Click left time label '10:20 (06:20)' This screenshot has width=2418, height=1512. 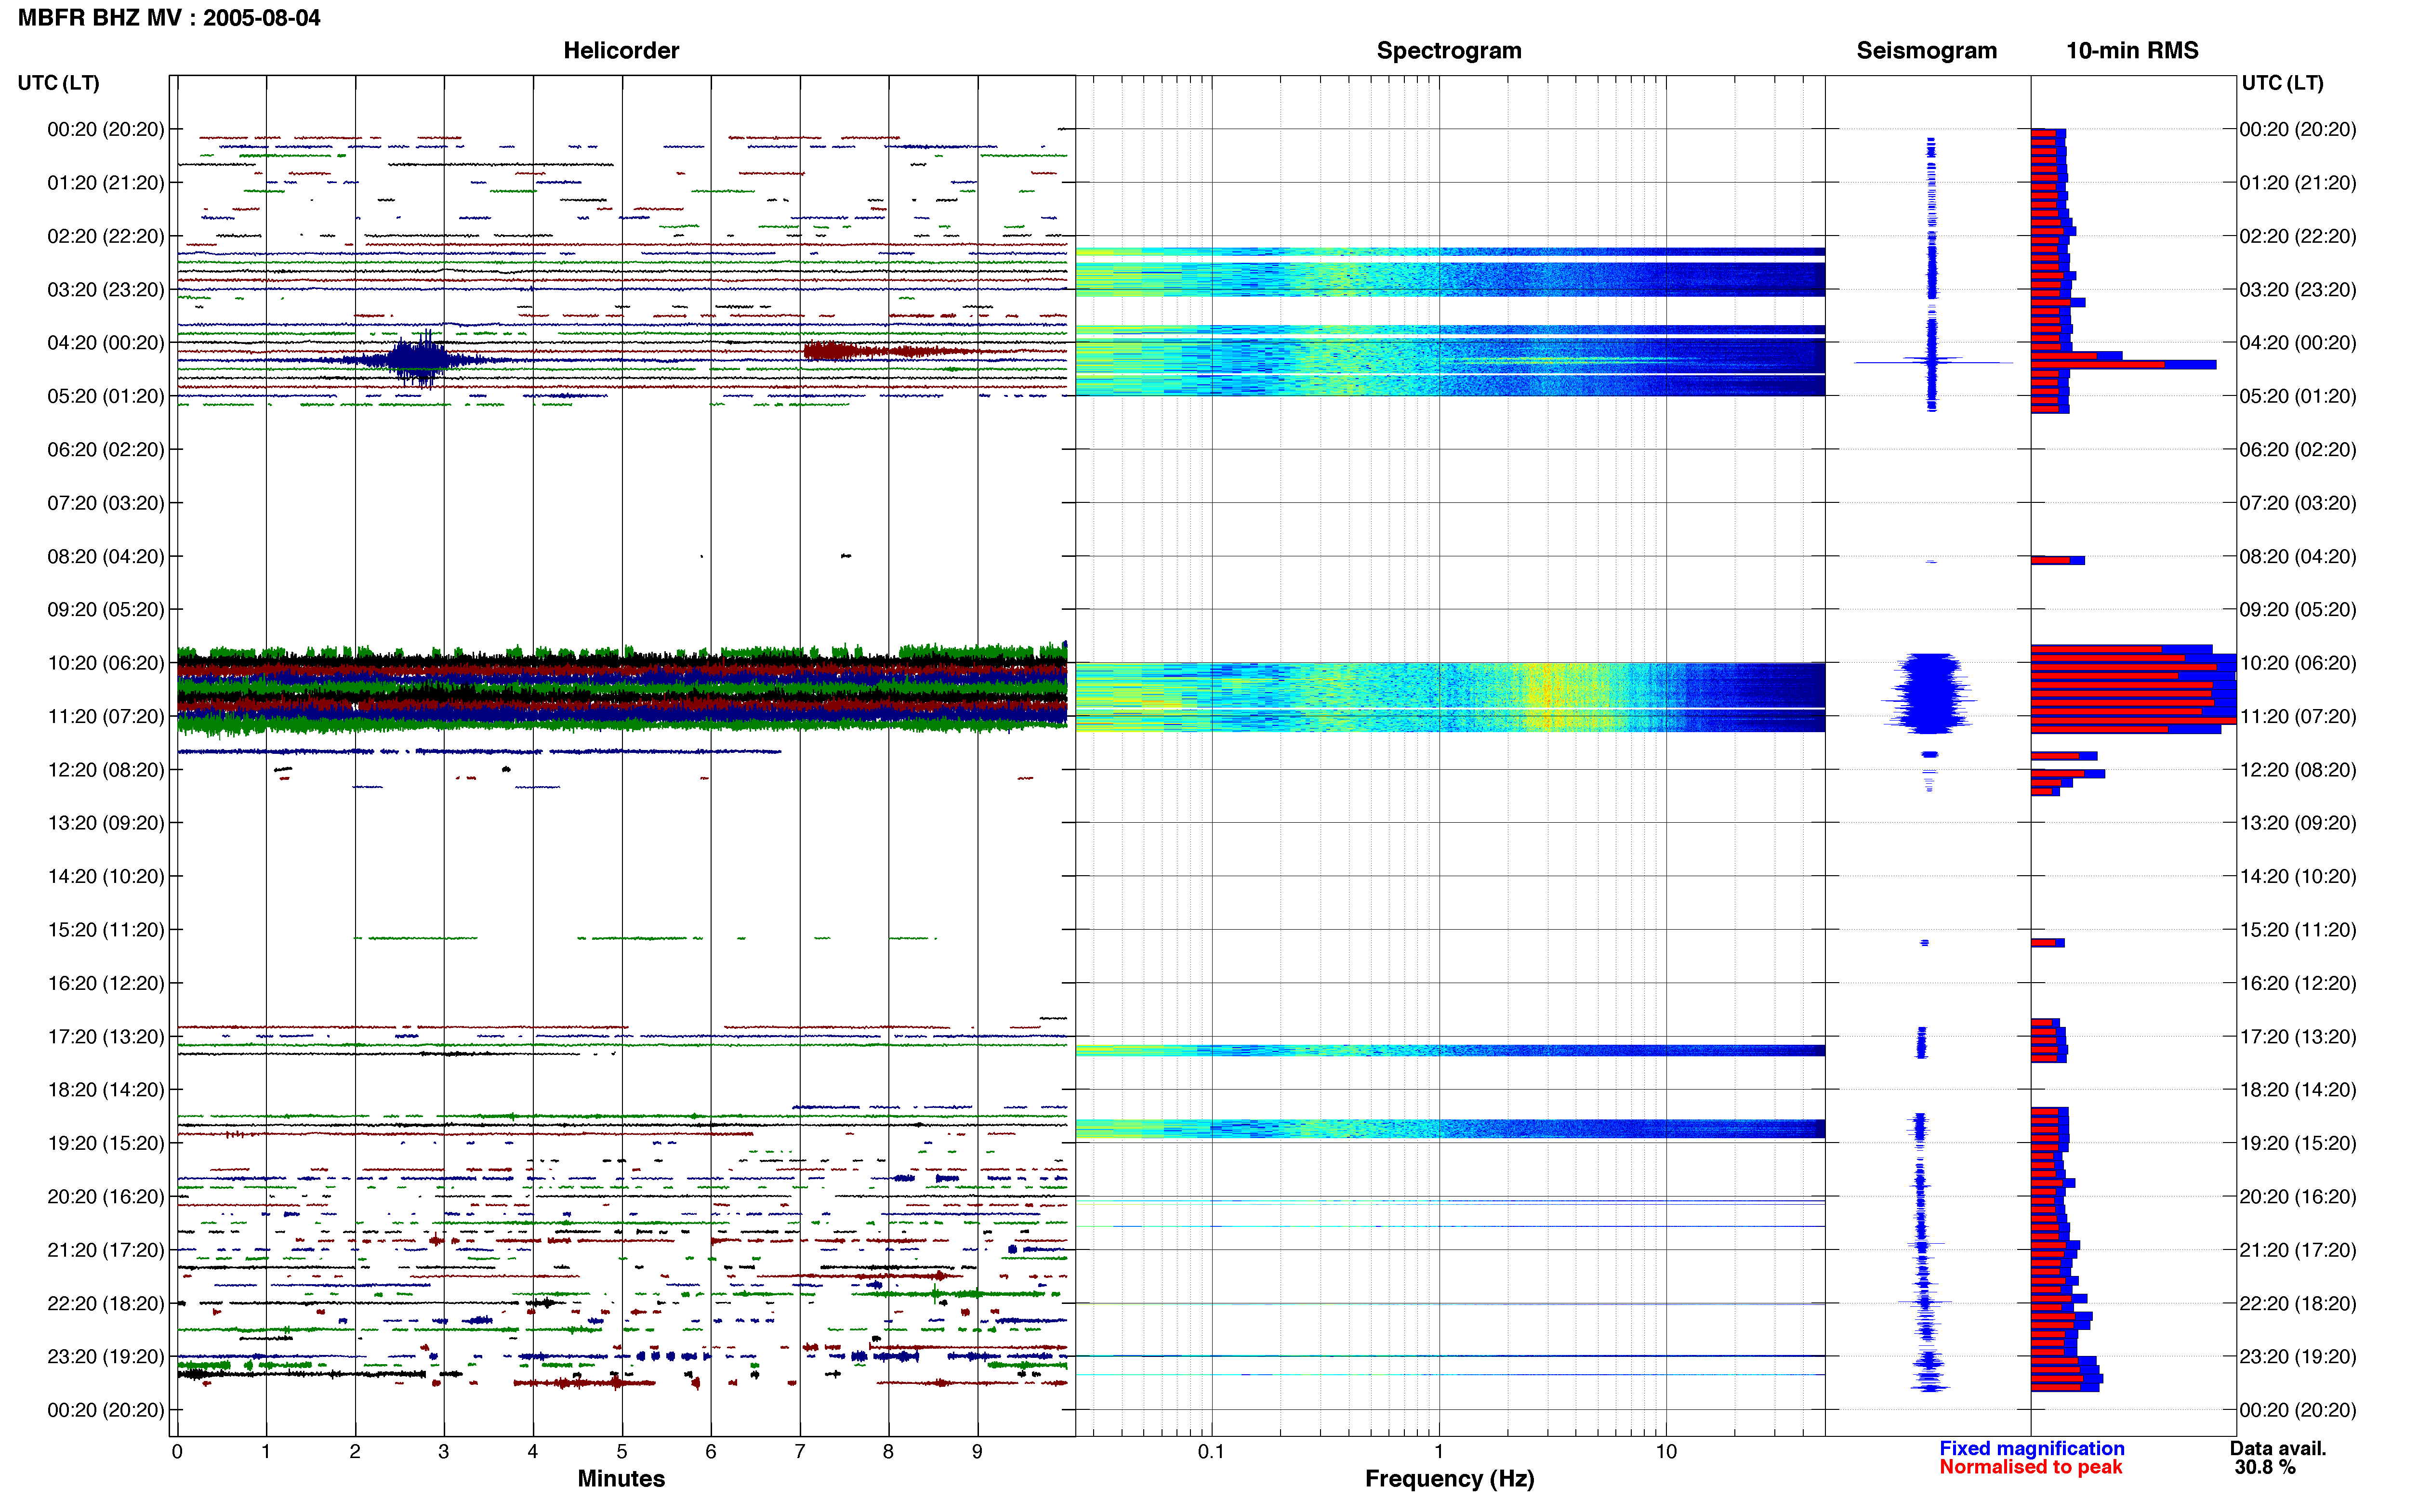pos(105,663)
